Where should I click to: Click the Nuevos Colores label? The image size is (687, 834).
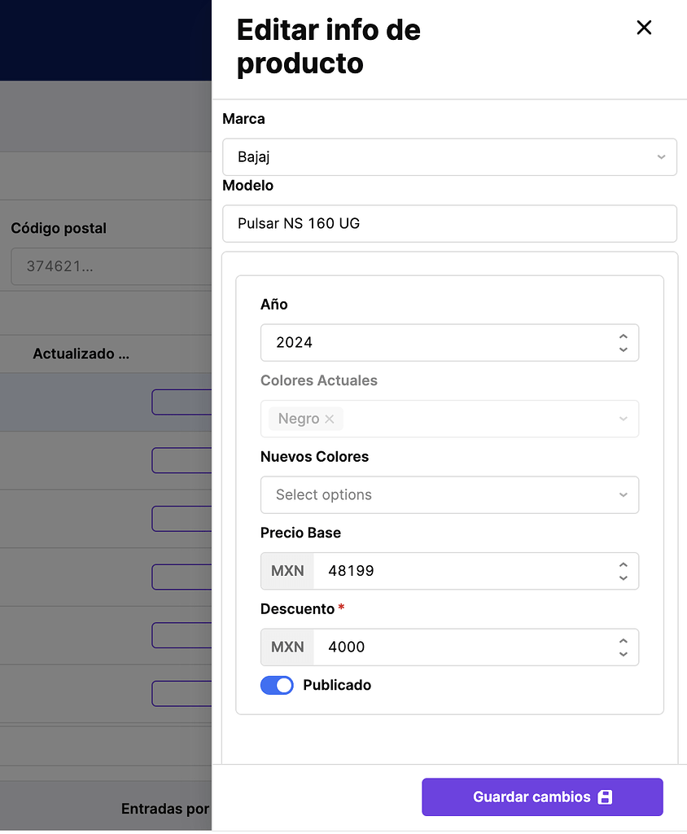[x=315, y=456]
